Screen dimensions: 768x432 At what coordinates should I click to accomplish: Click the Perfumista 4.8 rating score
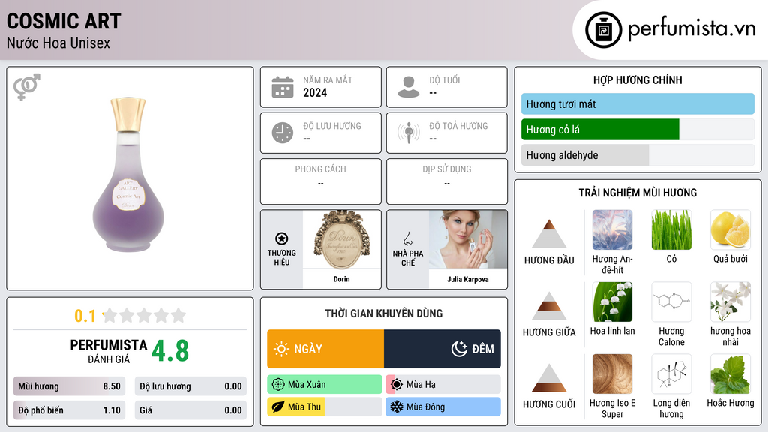click(x=170, y=351)
